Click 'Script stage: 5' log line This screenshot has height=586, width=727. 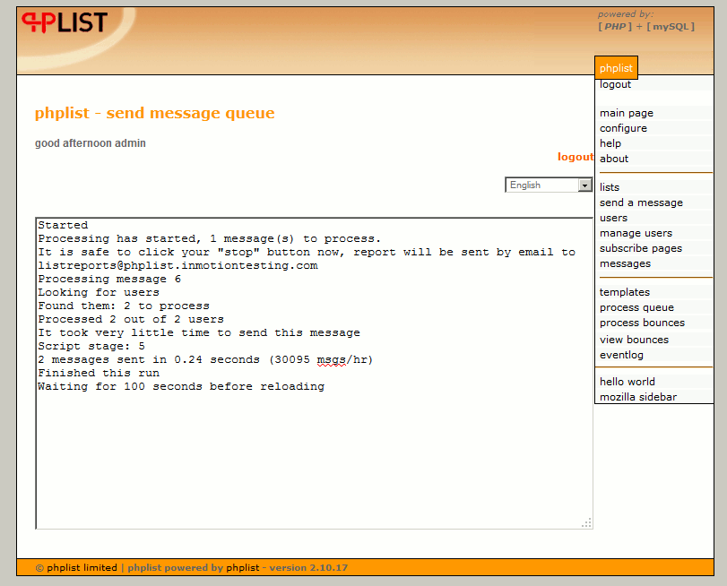pos(91,347)
